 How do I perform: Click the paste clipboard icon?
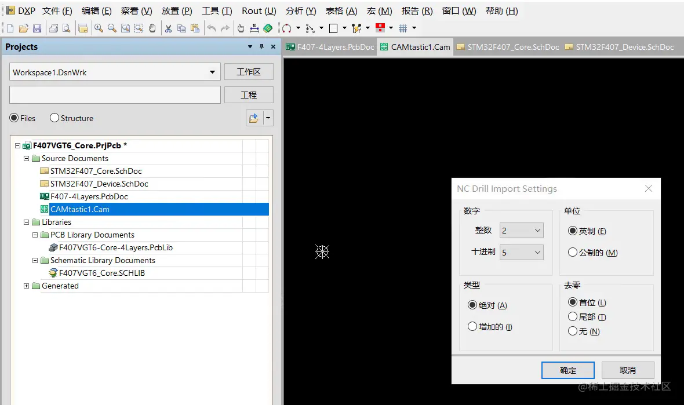(195, 28)
